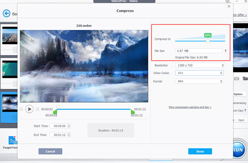Click the Compress to slider handle
Viewport: 248px width, 163px height.
click(x=208, y=41)
